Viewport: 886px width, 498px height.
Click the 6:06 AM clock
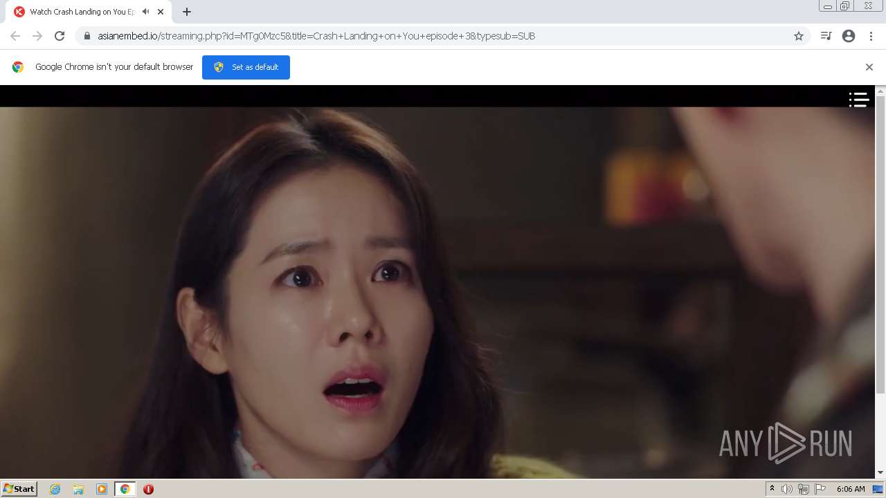(x=851, y=489)
